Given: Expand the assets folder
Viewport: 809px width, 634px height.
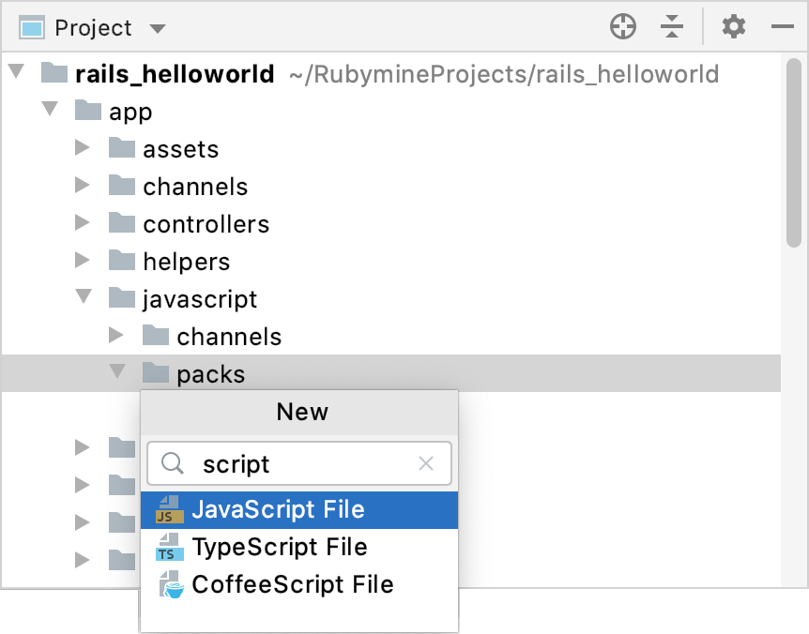Looking at the screenshot, I should click(83, 148).
